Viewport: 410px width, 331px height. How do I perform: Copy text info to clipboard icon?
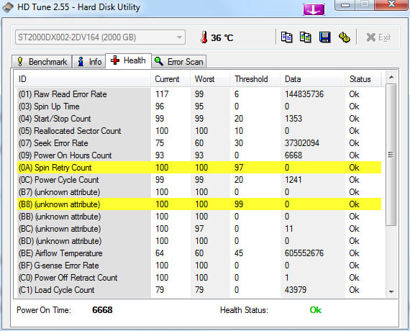coord(286,37)
